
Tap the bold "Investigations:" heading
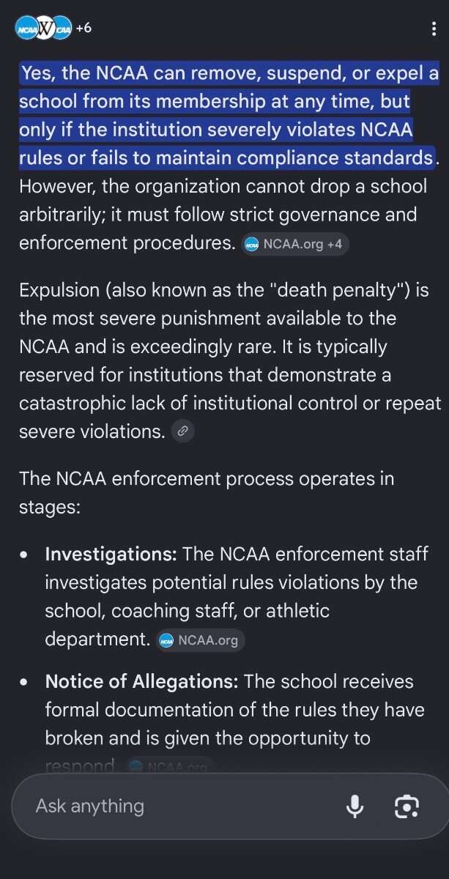click(x=111, y=555)
